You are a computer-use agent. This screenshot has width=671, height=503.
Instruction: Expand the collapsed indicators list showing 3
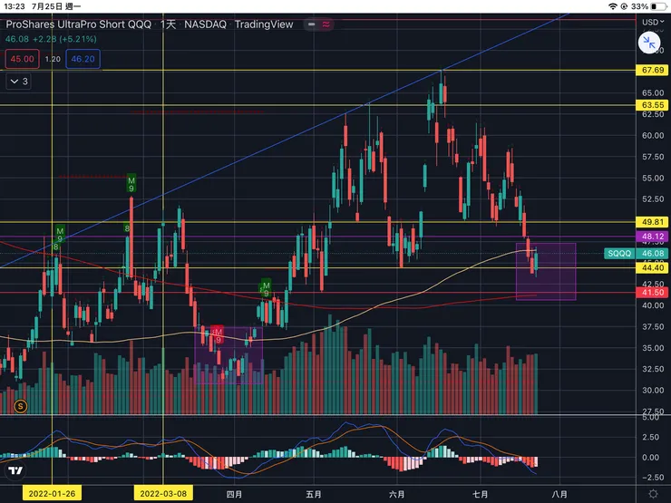18,82
